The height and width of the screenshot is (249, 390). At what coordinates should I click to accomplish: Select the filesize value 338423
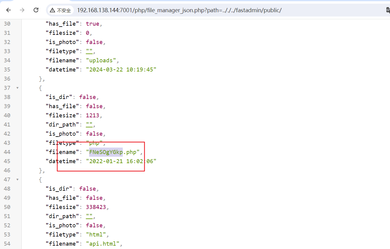click(x=96, y=207)
